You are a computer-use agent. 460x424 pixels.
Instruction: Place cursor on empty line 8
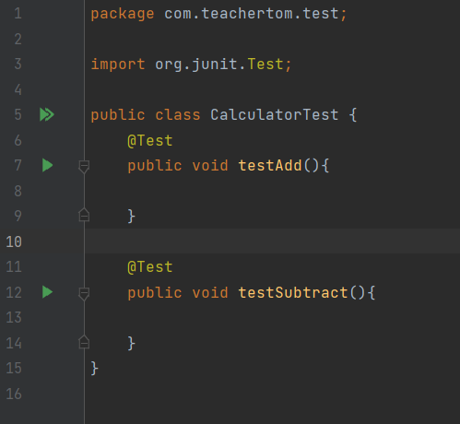(x=272, y=191)
